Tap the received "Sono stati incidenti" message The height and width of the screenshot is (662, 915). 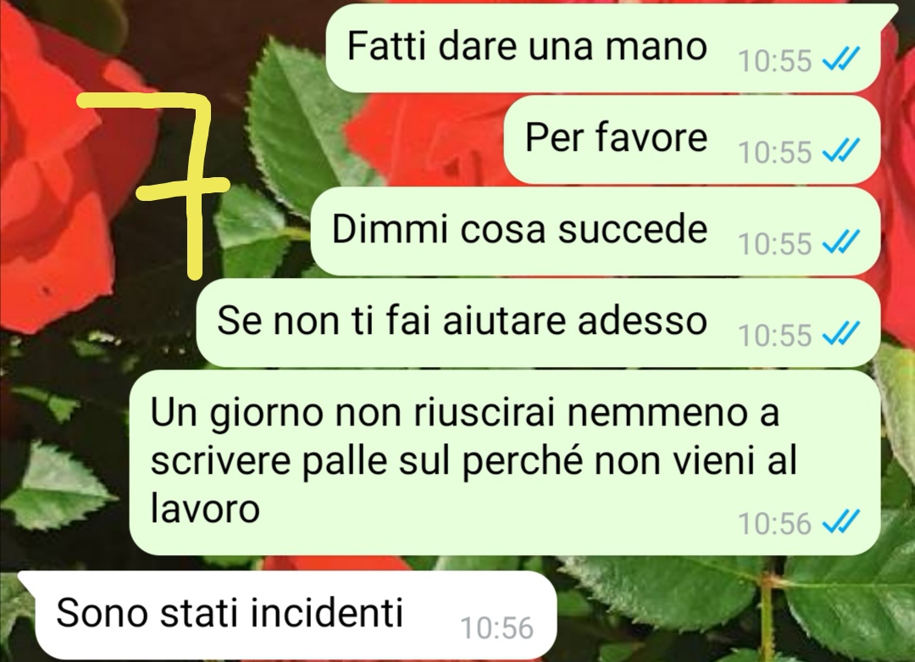click(289, 615)
